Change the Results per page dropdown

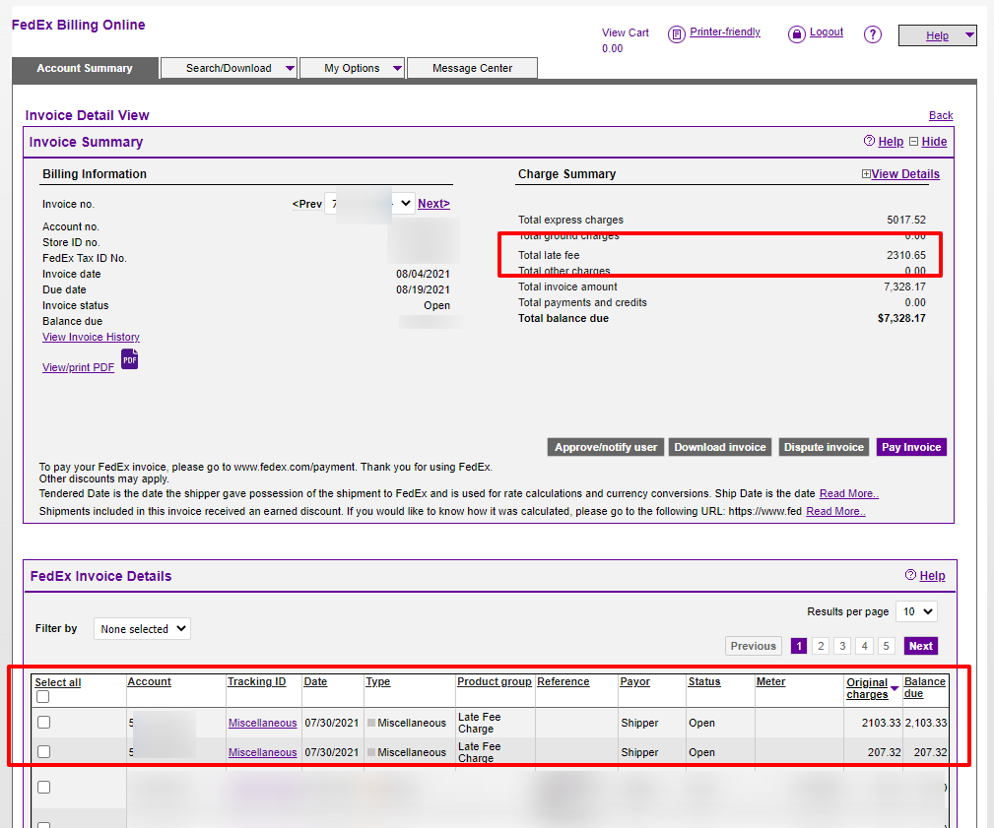click(916, 611)
